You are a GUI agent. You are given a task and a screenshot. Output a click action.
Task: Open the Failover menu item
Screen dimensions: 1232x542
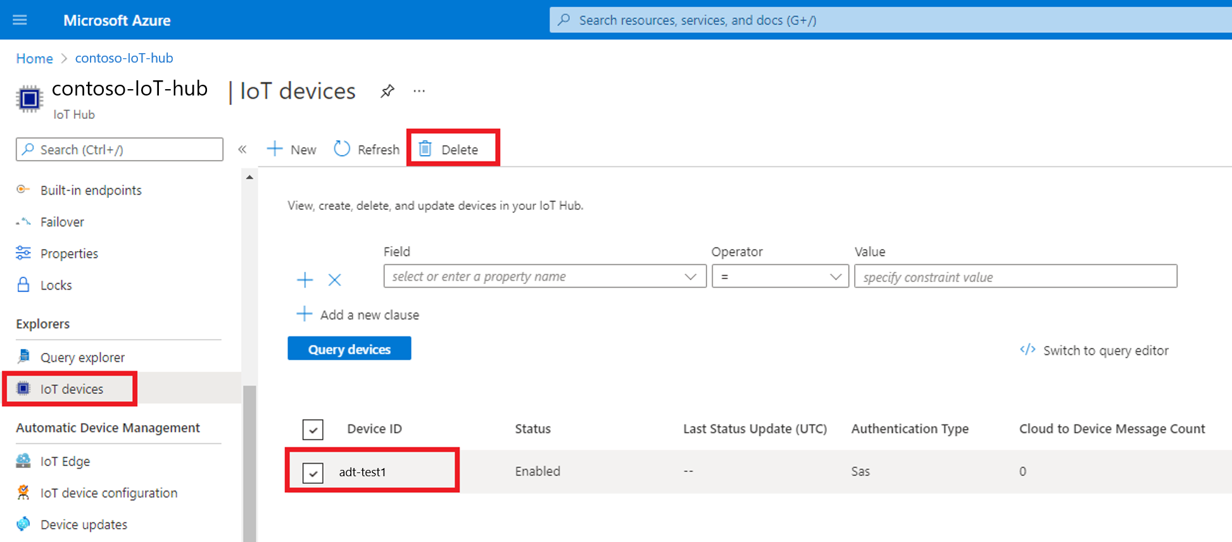[x=62, y=222]
